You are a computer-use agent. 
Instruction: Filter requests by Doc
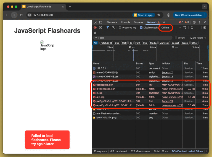pos(117,43)
